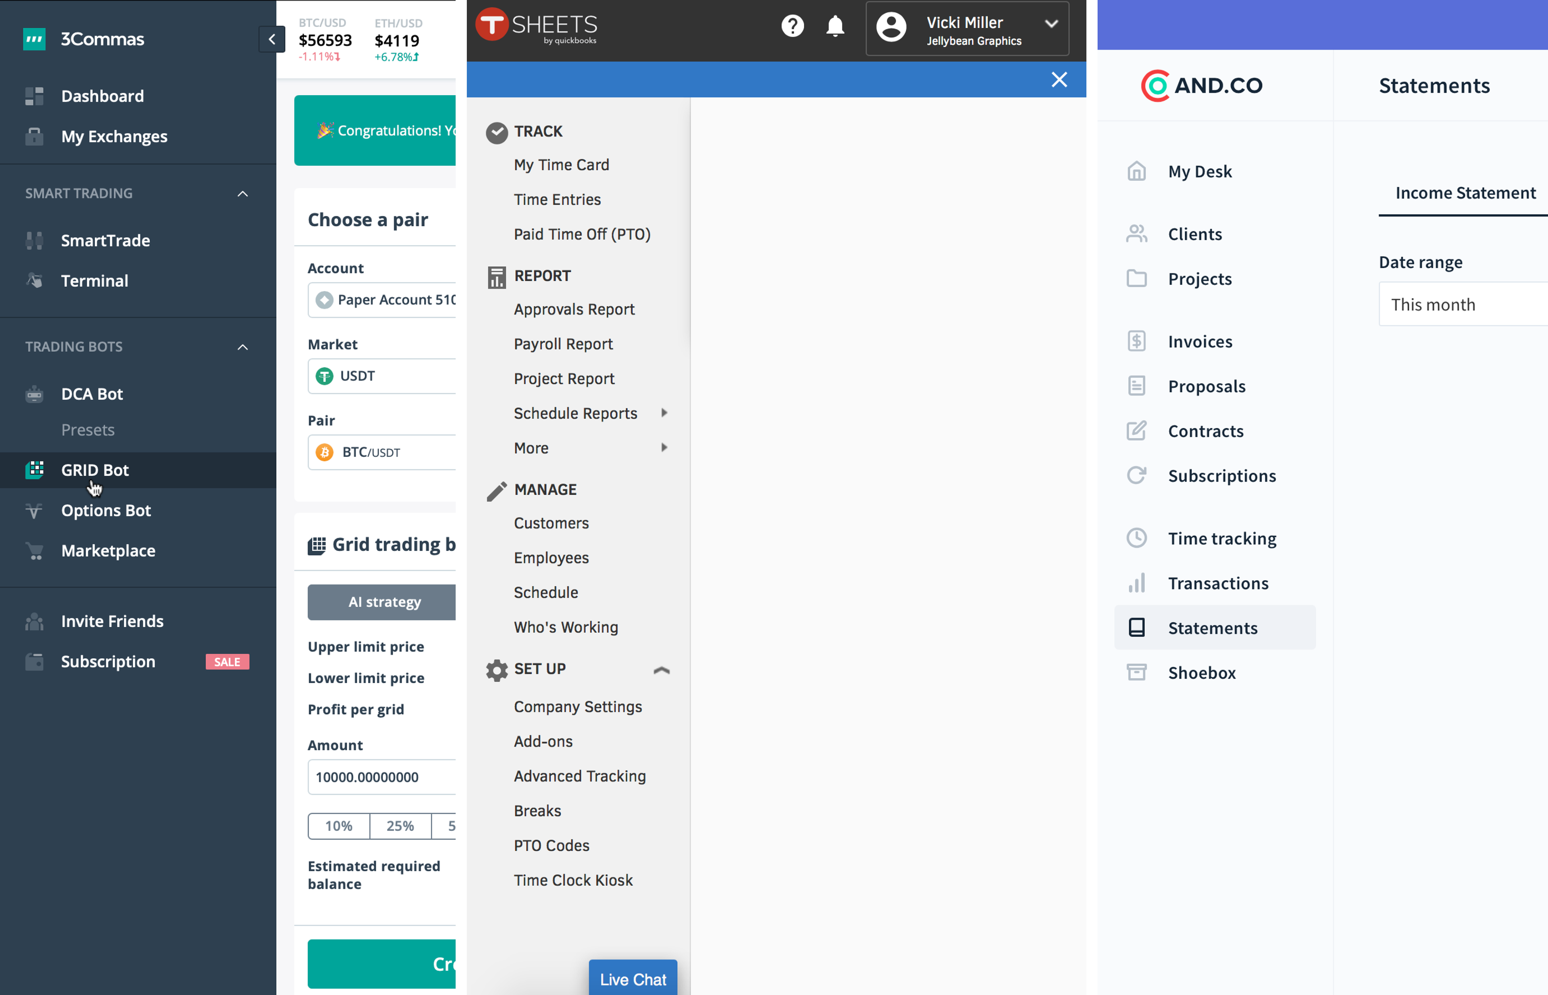Image resolution: width=1548 pixels, height=995 pixels.
Task: Expand the More submenu in REPORT
Action: [x=664, y=448]
